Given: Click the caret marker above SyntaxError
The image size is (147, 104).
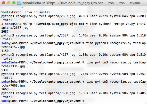Looking at the screenshot, I should click(x=22, y=8).
